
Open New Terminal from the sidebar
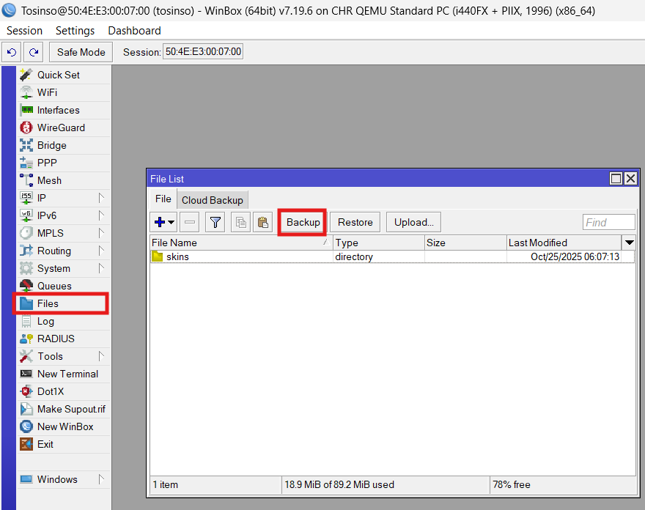click(x=67, y=374)
